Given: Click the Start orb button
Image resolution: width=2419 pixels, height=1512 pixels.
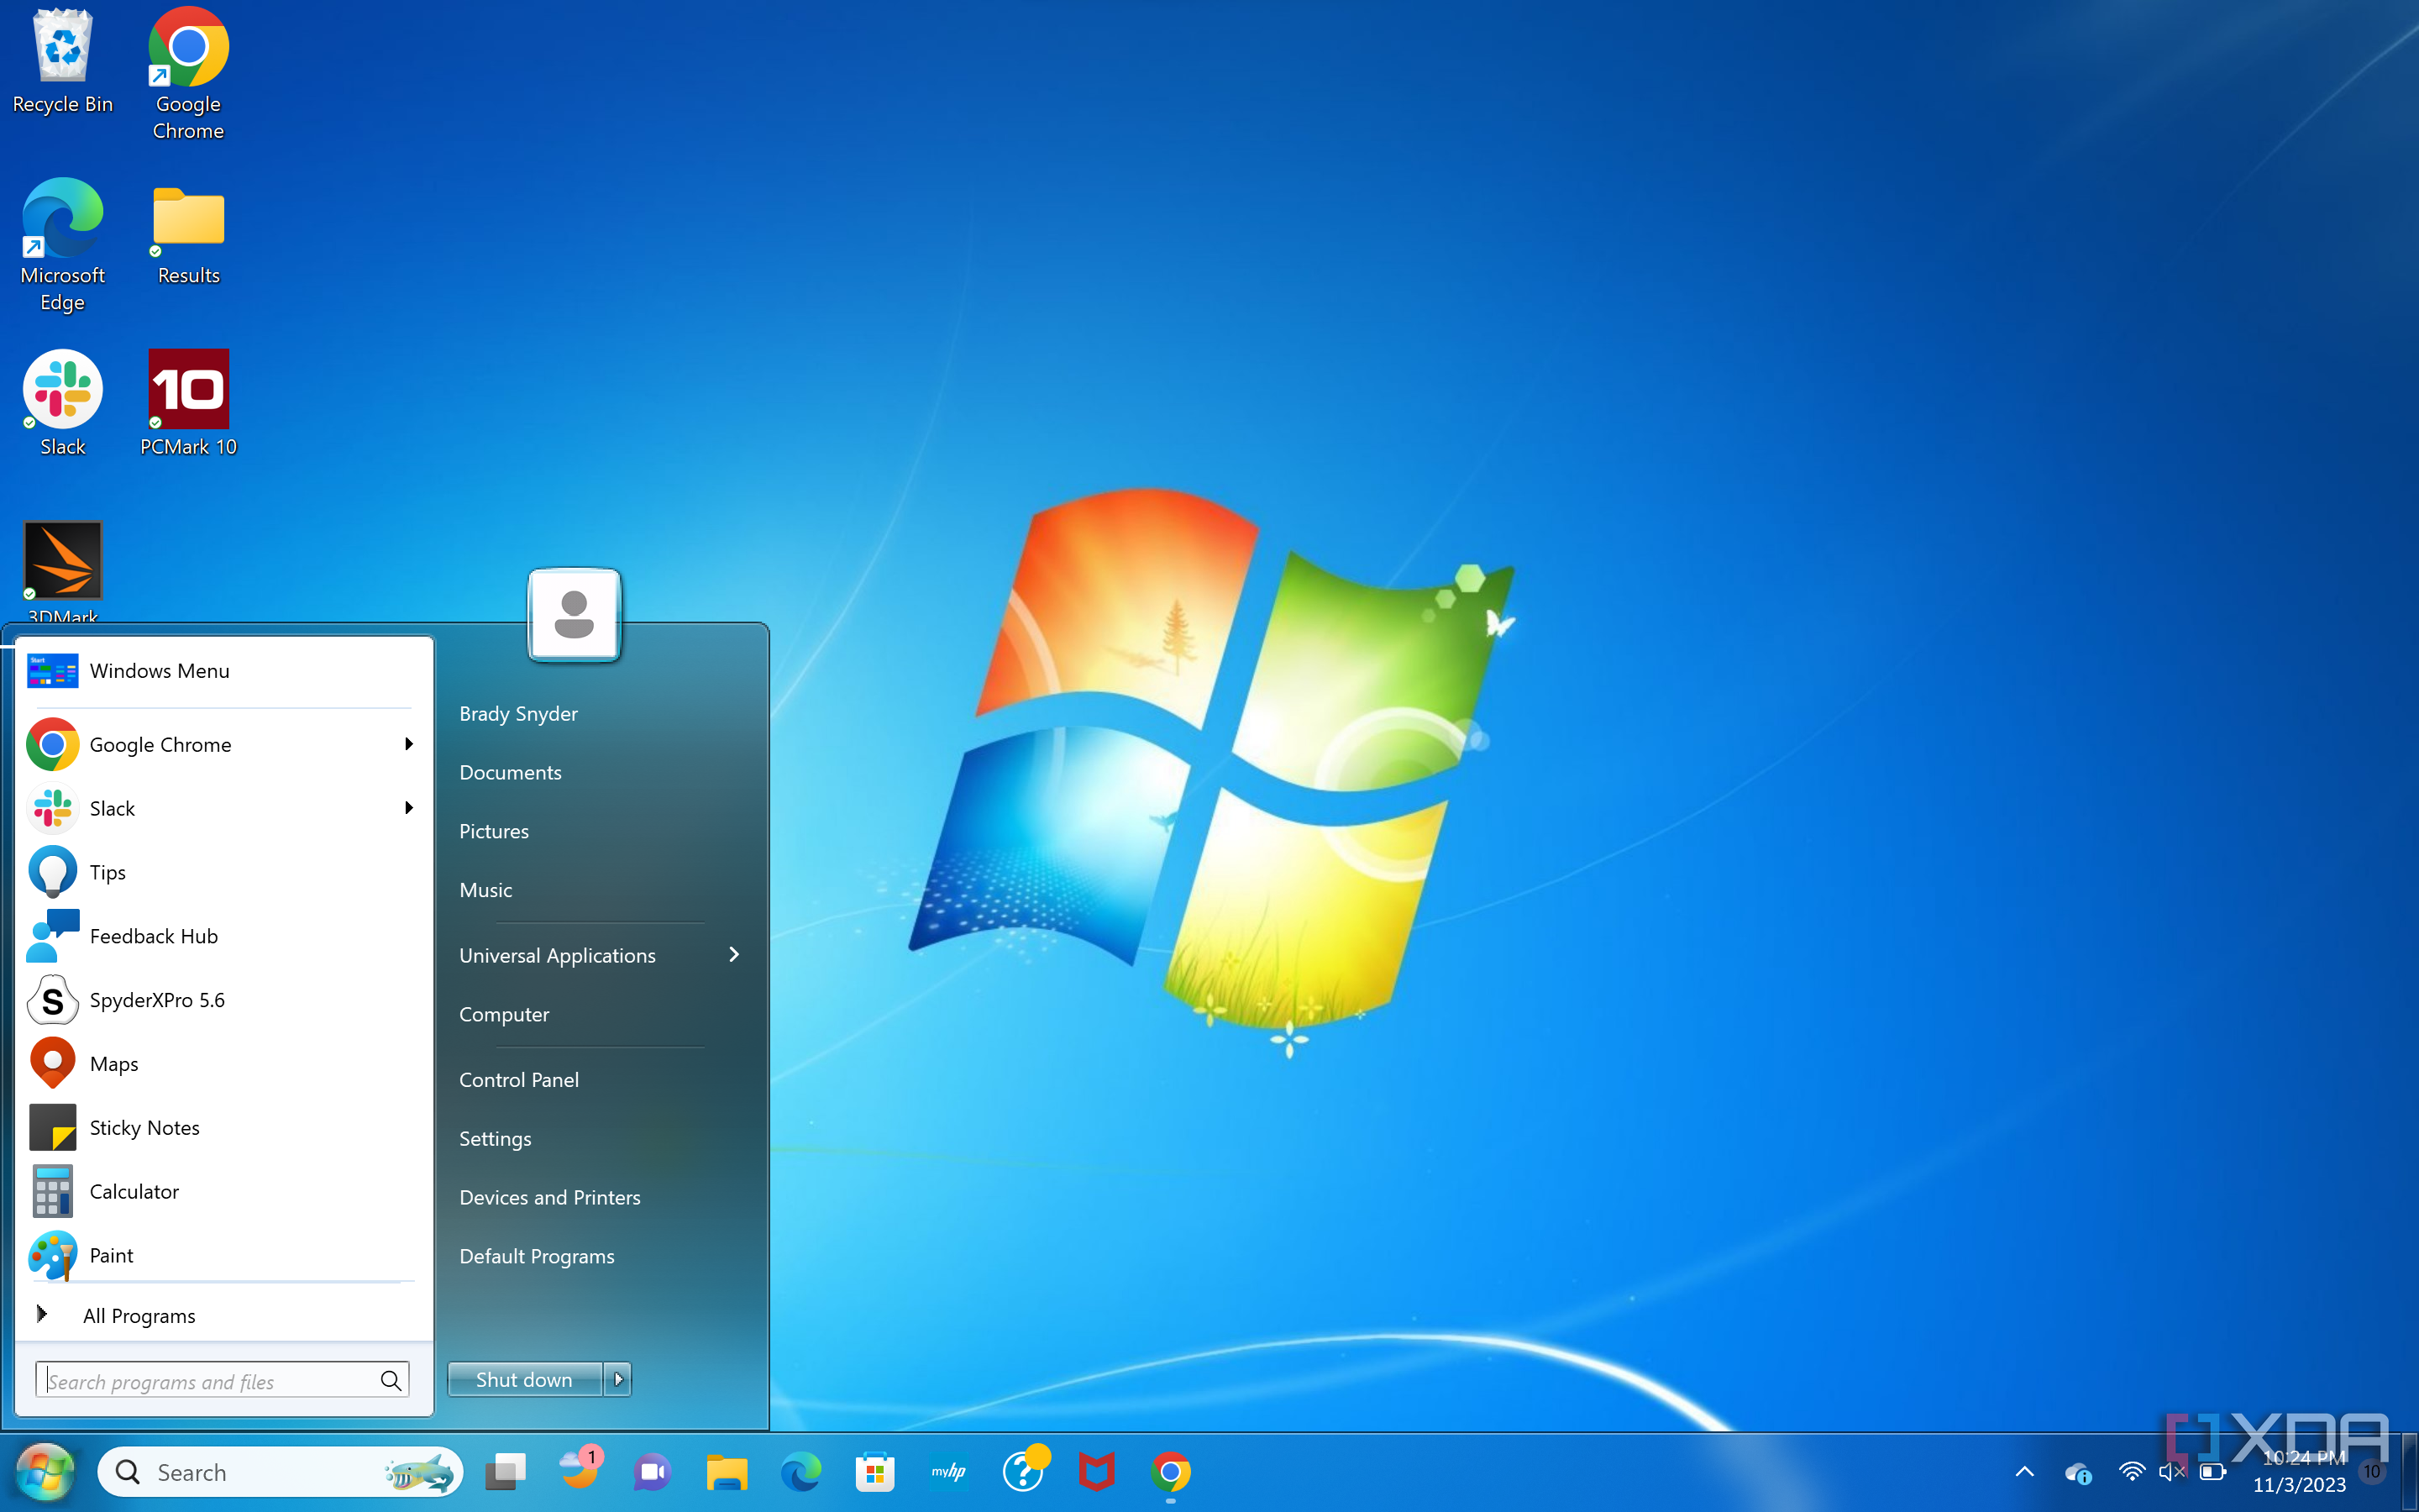Looking at the screenshot, I should pyautogui.click(x=45, y=1472).
